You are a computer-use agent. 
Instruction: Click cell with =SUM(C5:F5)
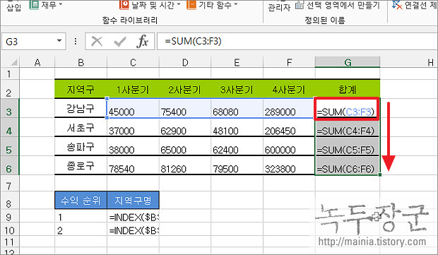click(x=348, y=146)
